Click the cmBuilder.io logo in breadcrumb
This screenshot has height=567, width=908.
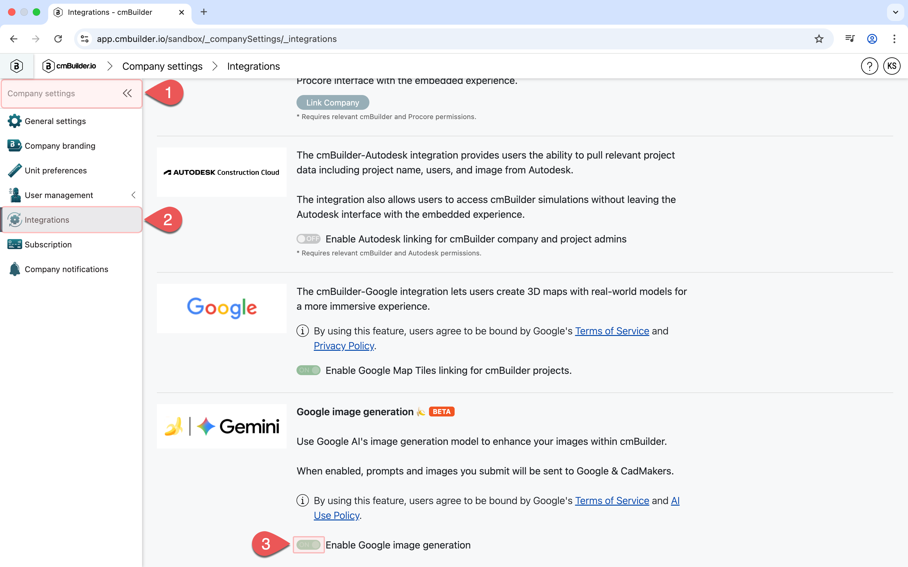point(69,66)
